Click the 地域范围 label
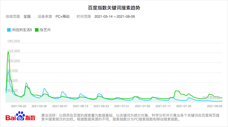The height and width of the screenshot is (127, 228). click(x=13, y=17)
